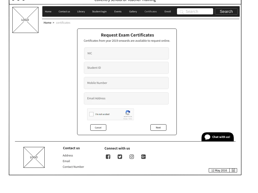Open the chat bubble icon labeled Chat with us
The height and width of the screenshot is (193, 258).
coord(207,137)
